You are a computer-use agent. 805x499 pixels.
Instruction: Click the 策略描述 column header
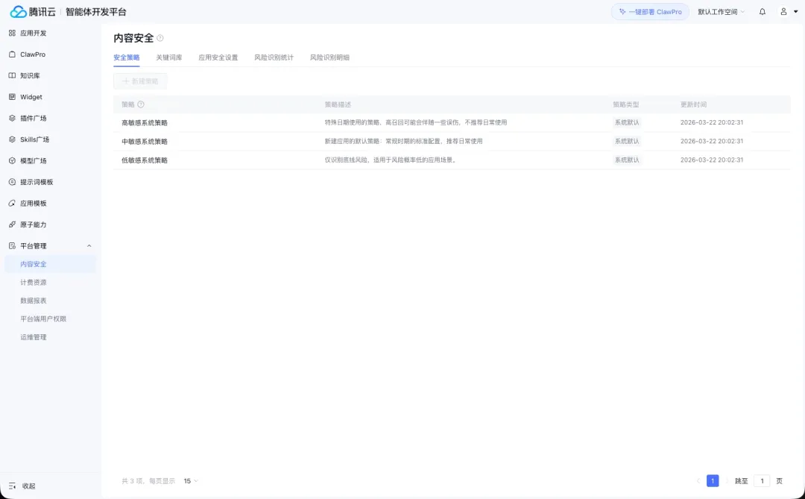pyautogui.click(x=338, y=104)
